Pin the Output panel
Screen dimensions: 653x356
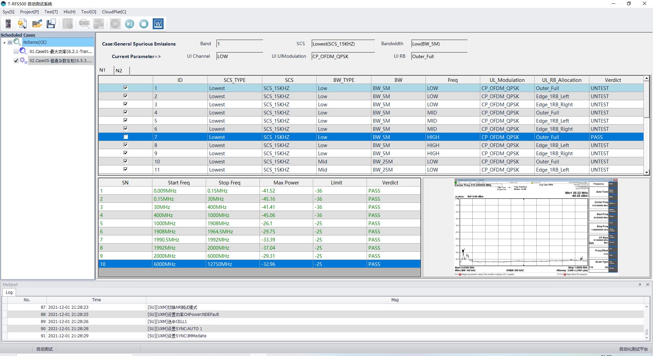pyautogui.click(x=640, y=285)
